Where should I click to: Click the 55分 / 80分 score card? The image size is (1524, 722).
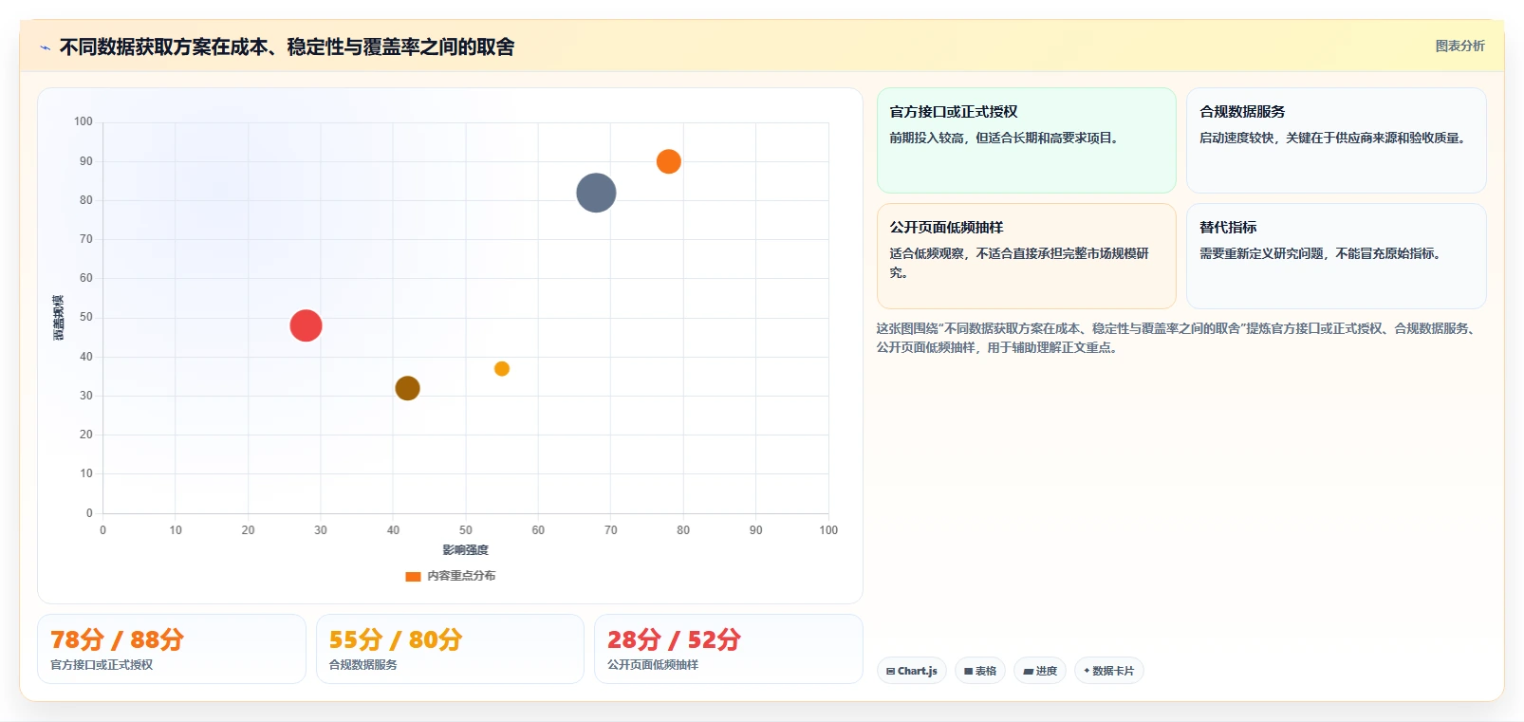point(450,649)
